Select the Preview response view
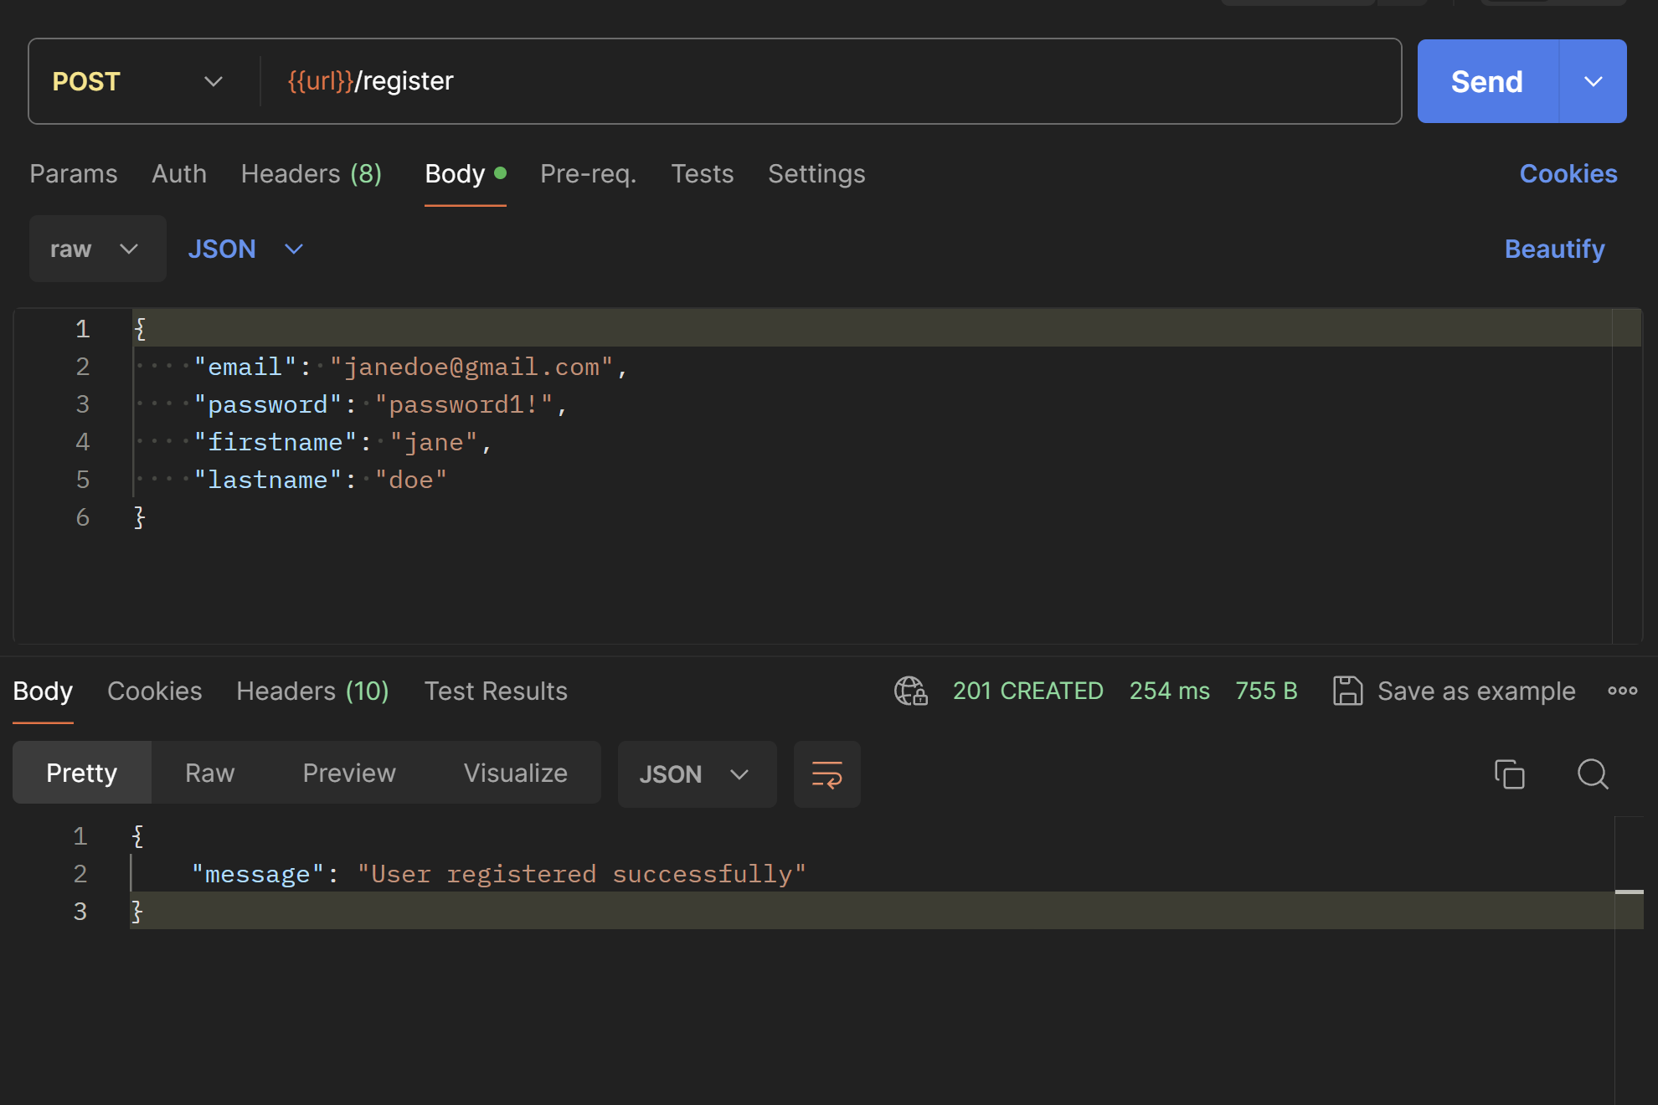The height and width of the screenshot is (1105, 1658). (348, 773)
